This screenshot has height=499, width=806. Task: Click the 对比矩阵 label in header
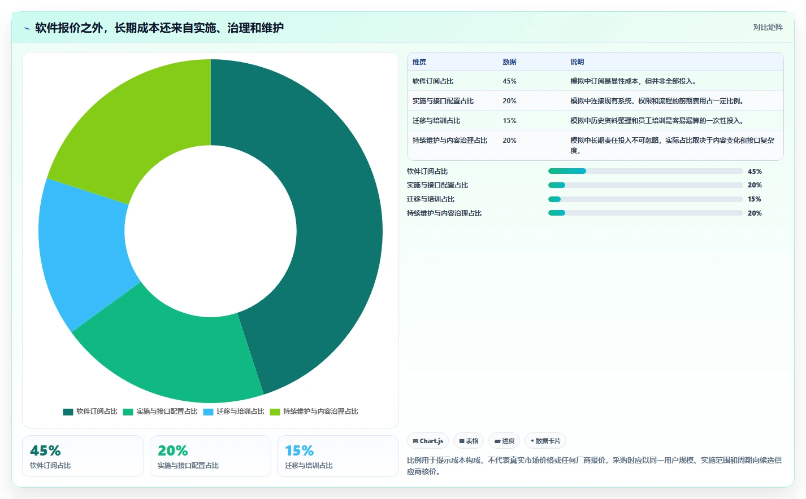[x=768, y=27]
